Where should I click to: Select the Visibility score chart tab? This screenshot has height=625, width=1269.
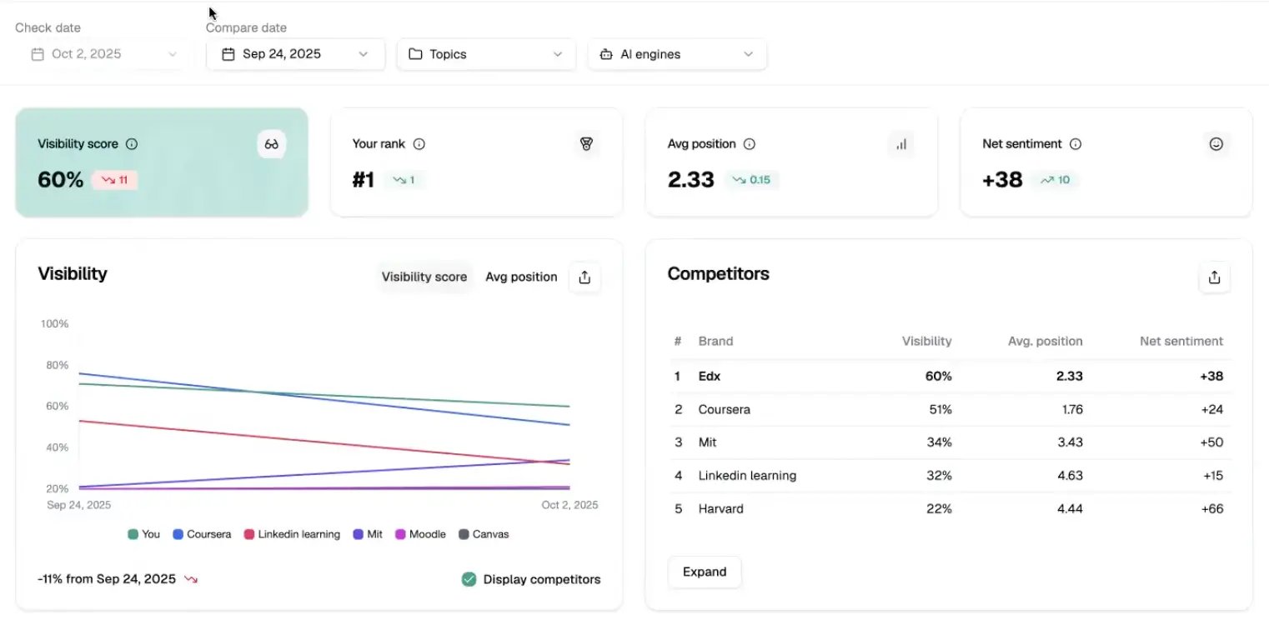[424, 277]
